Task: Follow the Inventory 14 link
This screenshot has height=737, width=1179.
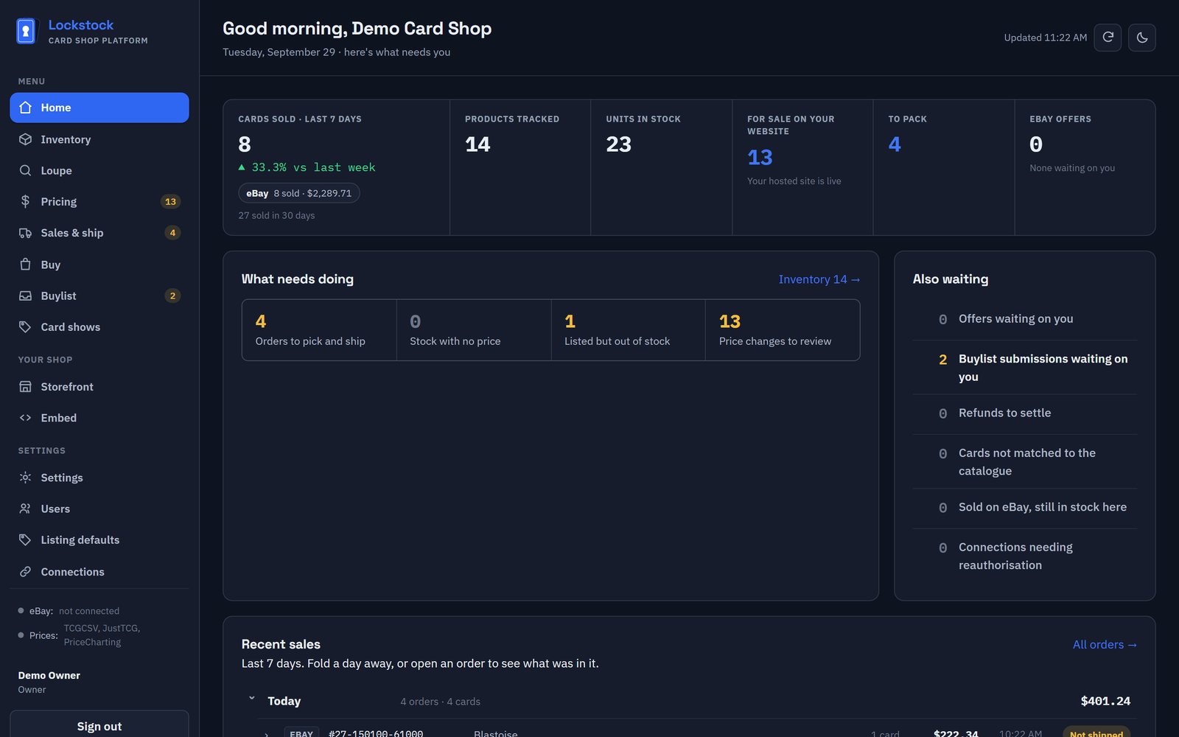Action: tap(819, 279)
